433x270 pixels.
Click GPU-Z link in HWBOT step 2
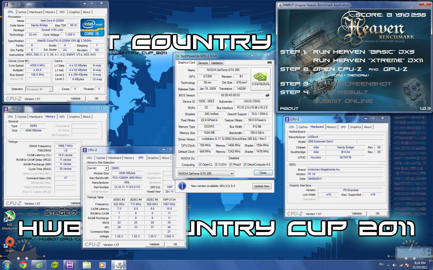395,69
